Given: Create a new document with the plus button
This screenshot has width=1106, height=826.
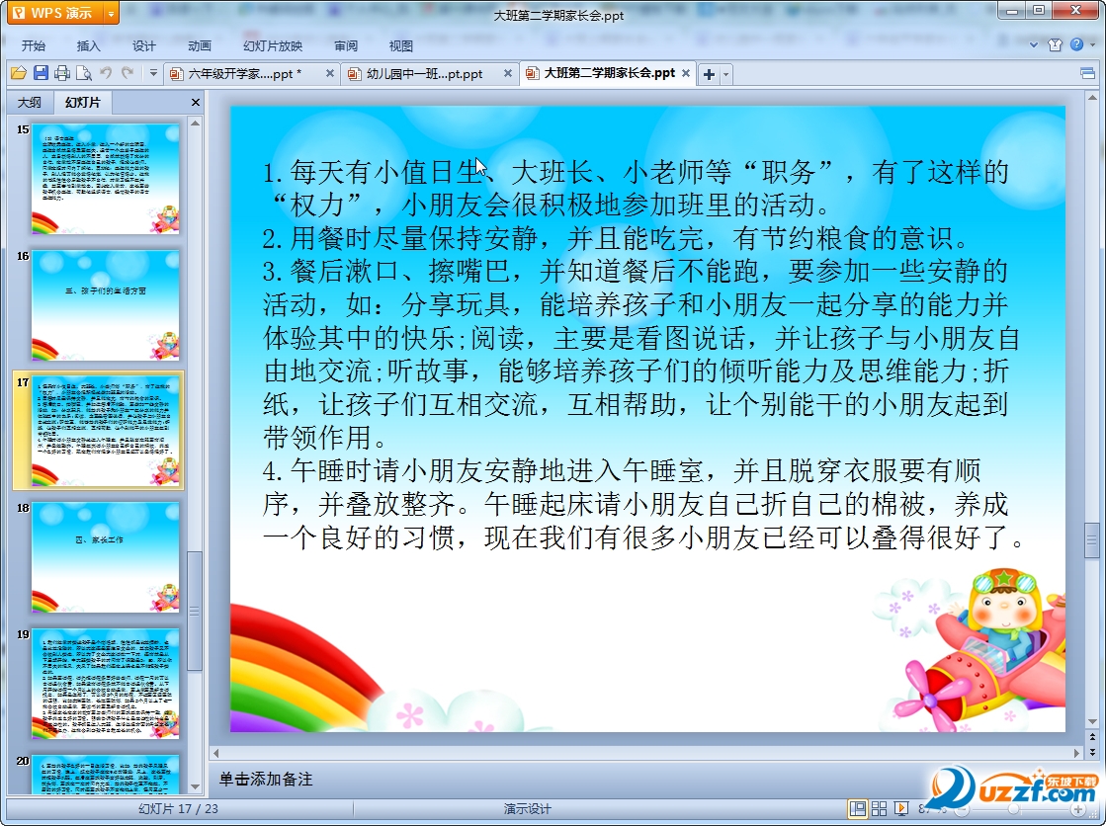Looking at the screenshot, I should pos(708,73).
